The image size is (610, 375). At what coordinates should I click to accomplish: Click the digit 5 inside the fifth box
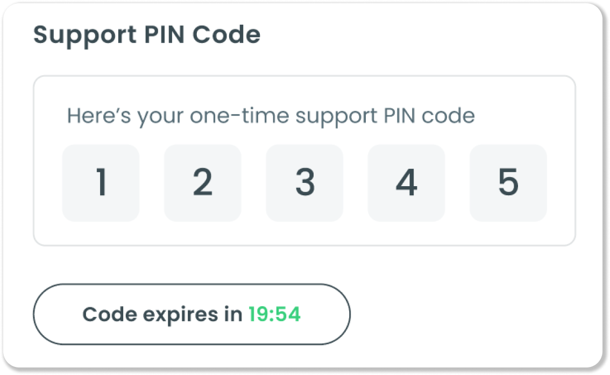508,183
